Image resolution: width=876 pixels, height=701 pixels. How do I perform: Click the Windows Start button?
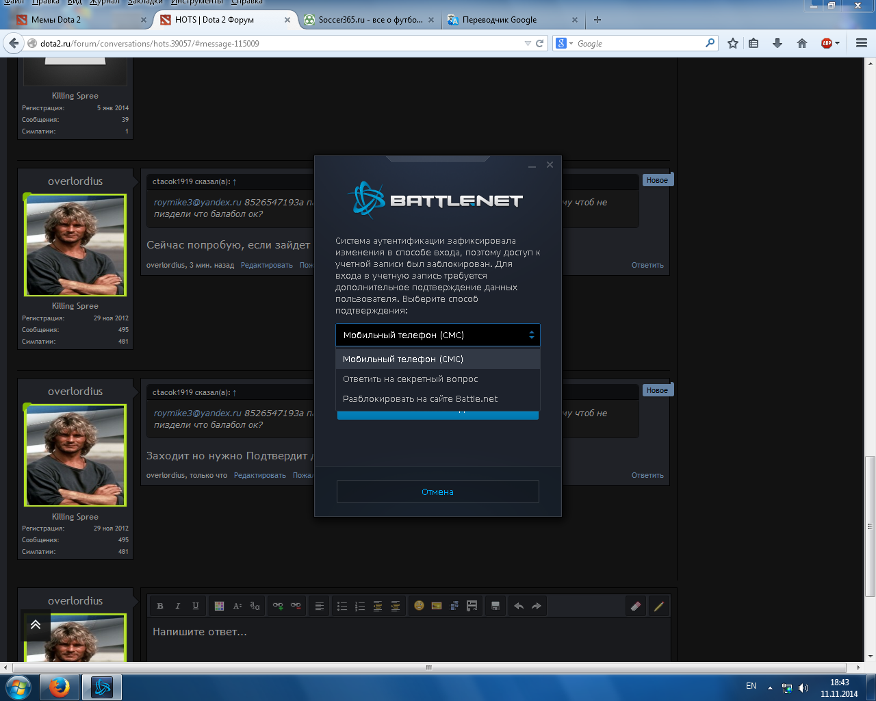pos(18,687)
